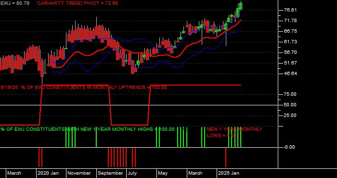Click the 66.75 price axis value
The height and width of the screenshot is (178, 337).
pos(290,31)
